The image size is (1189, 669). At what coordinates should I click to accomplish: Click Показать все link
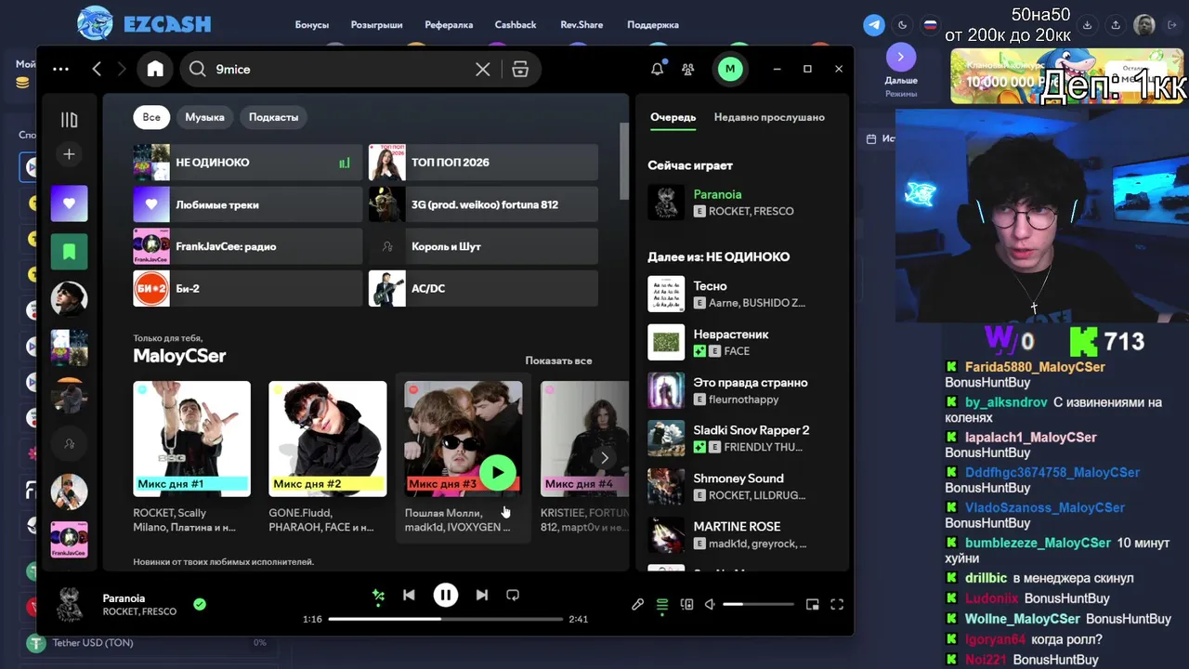(x=558, y=361)
